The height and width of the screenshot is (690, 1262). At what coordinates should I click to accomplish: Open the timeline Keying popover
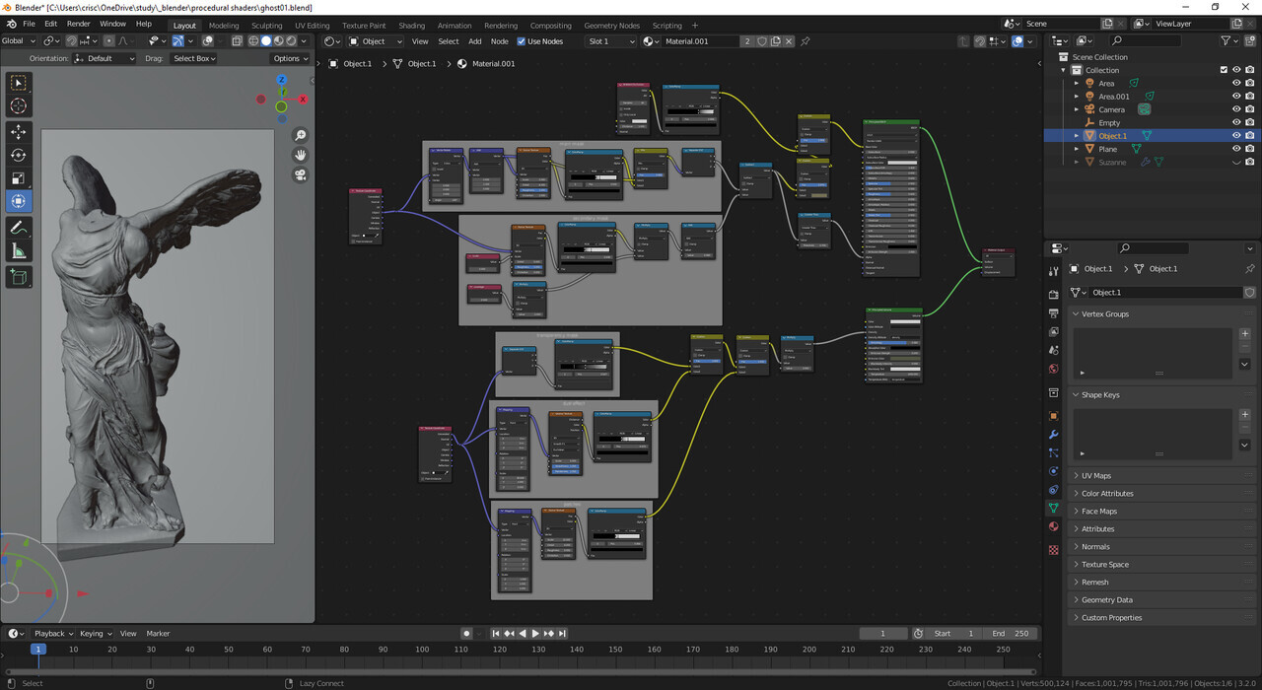[x=95, y=633]
